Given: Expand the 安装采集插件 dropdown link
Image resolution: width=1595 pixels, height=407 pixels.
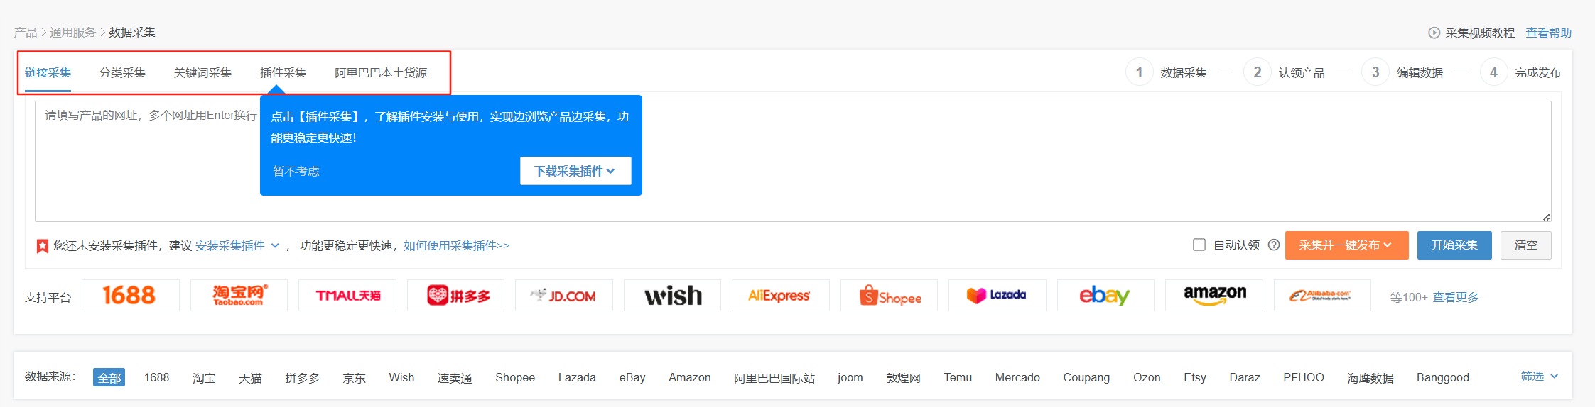Looking at the screenshot, I should (x=237, y=245).
